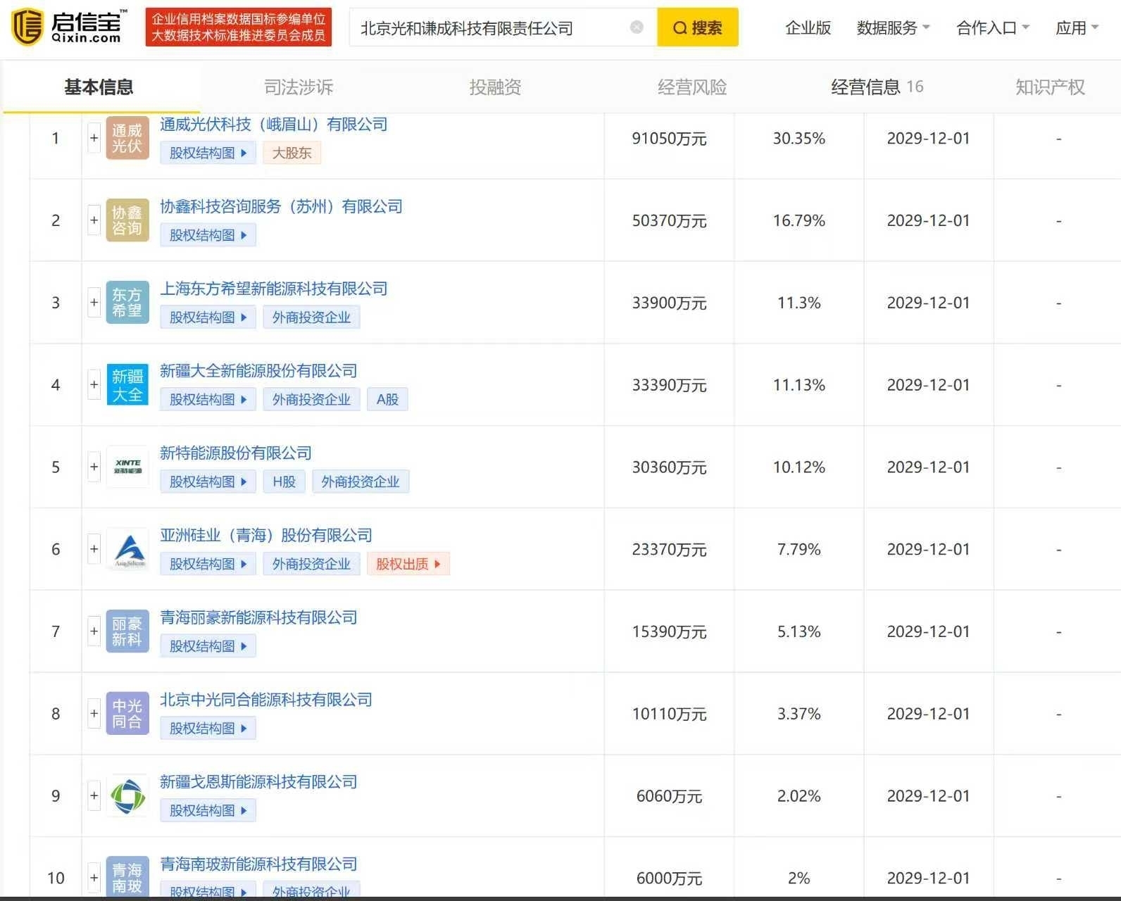1121x901 pixels.
Task: Expand row 2 协鑫科技咨询 with plus
Action: pos(94,220)
